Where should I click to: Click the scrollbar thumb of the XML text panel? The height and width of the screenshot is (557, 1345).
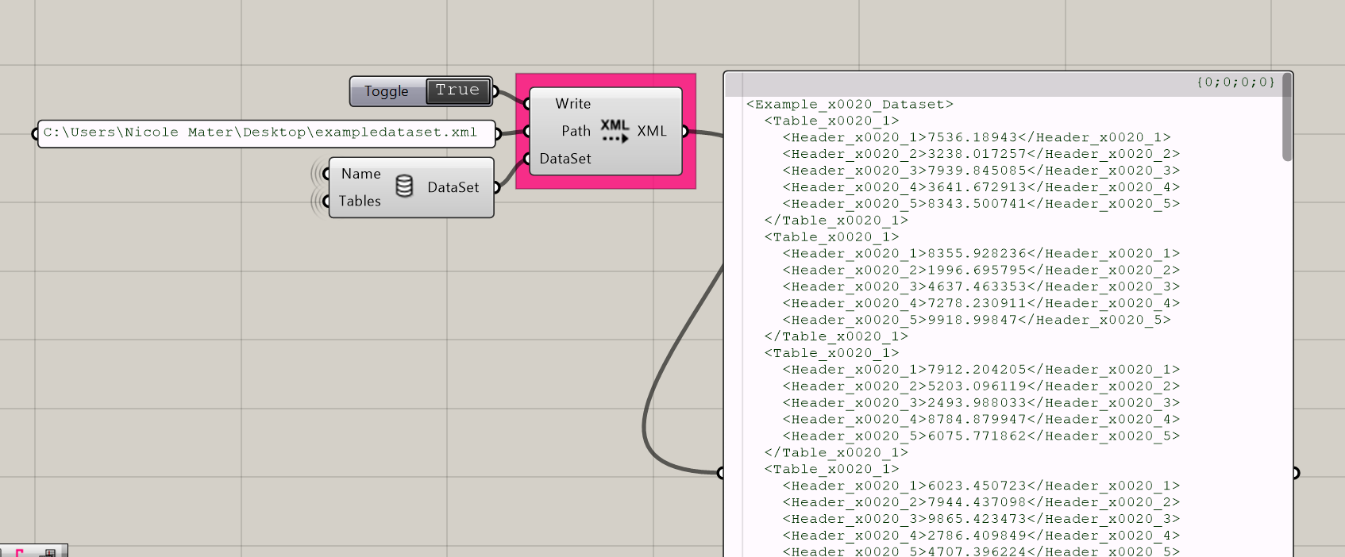tap(1286, 119)
